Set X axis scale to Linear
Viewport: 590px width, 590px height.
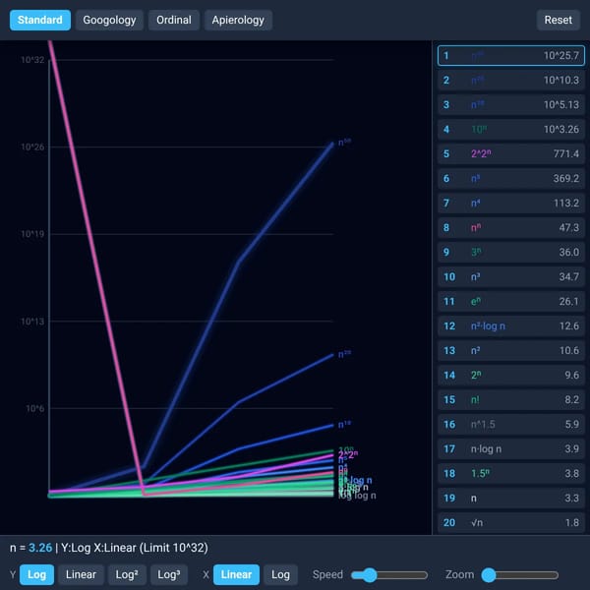[x=236, y=574]
